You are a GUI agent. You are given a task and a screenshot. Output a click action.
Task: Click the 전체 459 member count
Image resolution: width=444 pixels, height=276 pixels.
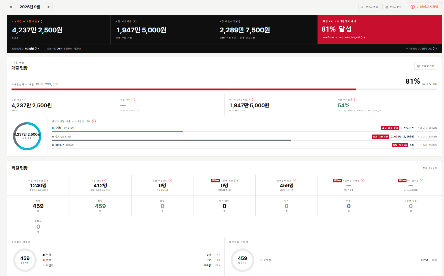pos(38,206)
